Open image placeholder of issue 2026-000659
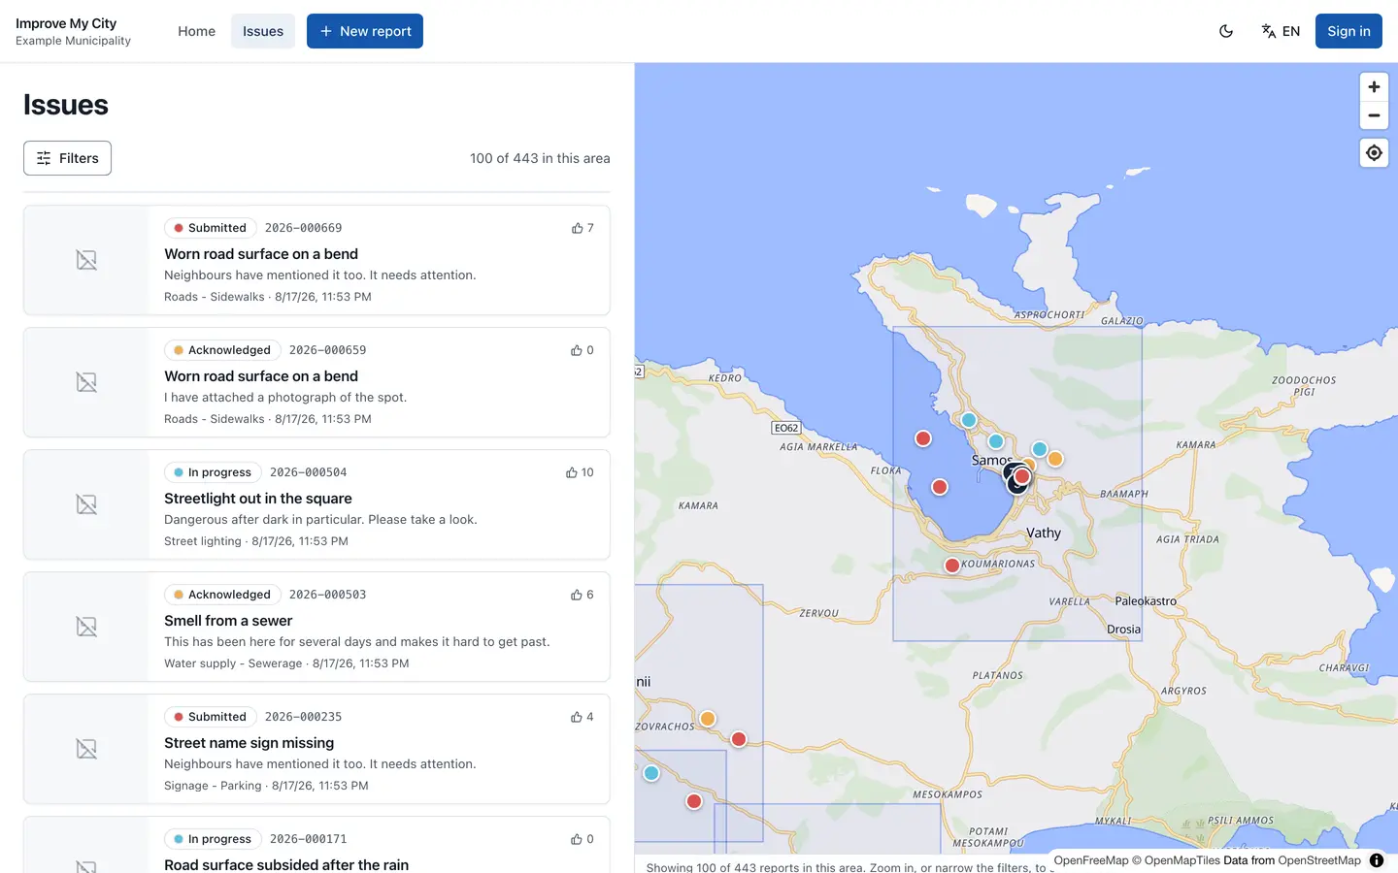The width and height of the screenshot is (1398, 873). point(86,382)
